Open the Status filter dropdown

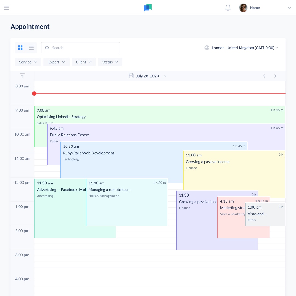[x=110, y=62]
